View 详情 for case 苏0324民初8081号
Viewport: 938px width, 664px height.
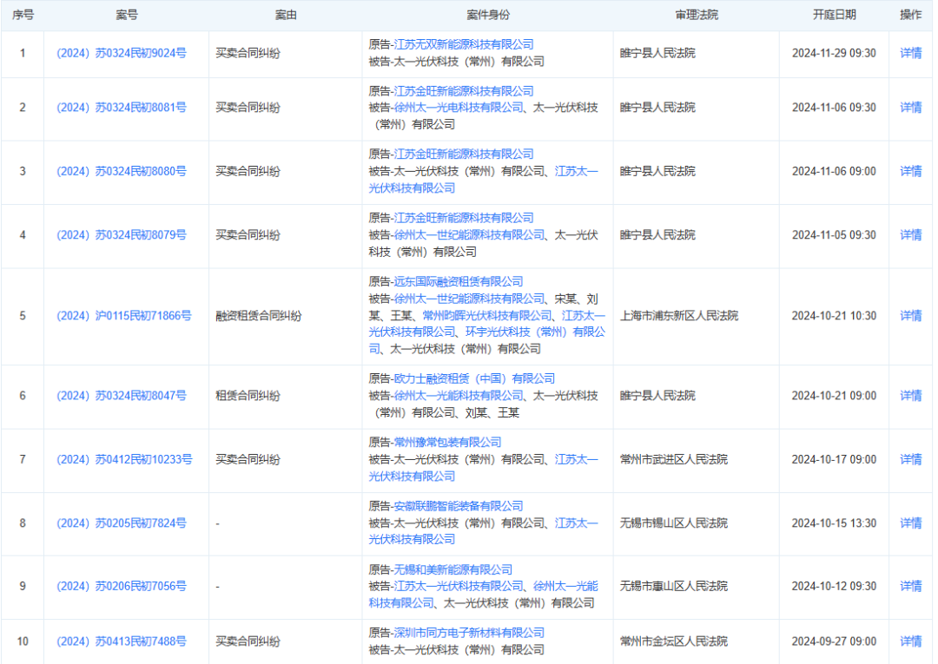pos(910,108)
